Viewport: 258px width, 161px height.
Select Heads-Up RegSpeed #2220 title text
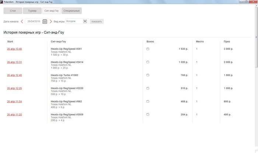67,88
